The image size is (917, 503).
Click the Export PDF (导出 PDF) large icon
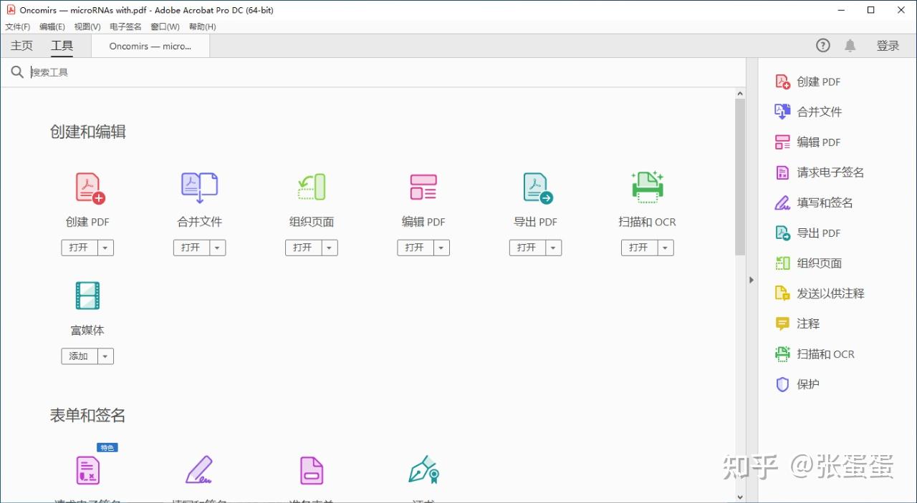tap(537, 188)
